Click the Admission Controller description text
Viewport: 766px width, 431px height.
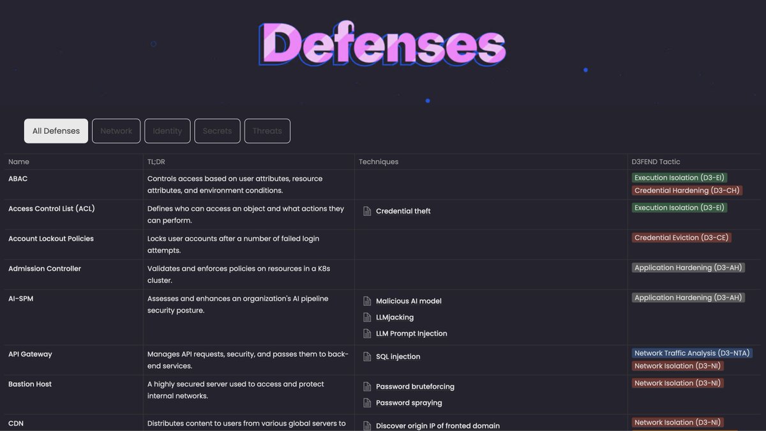[x=239, y=275]
